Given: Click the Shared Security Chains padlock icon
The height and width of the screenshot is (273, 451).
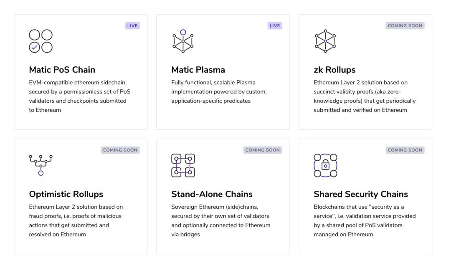Looking at the screenshot, I should (x=325, y=165).
